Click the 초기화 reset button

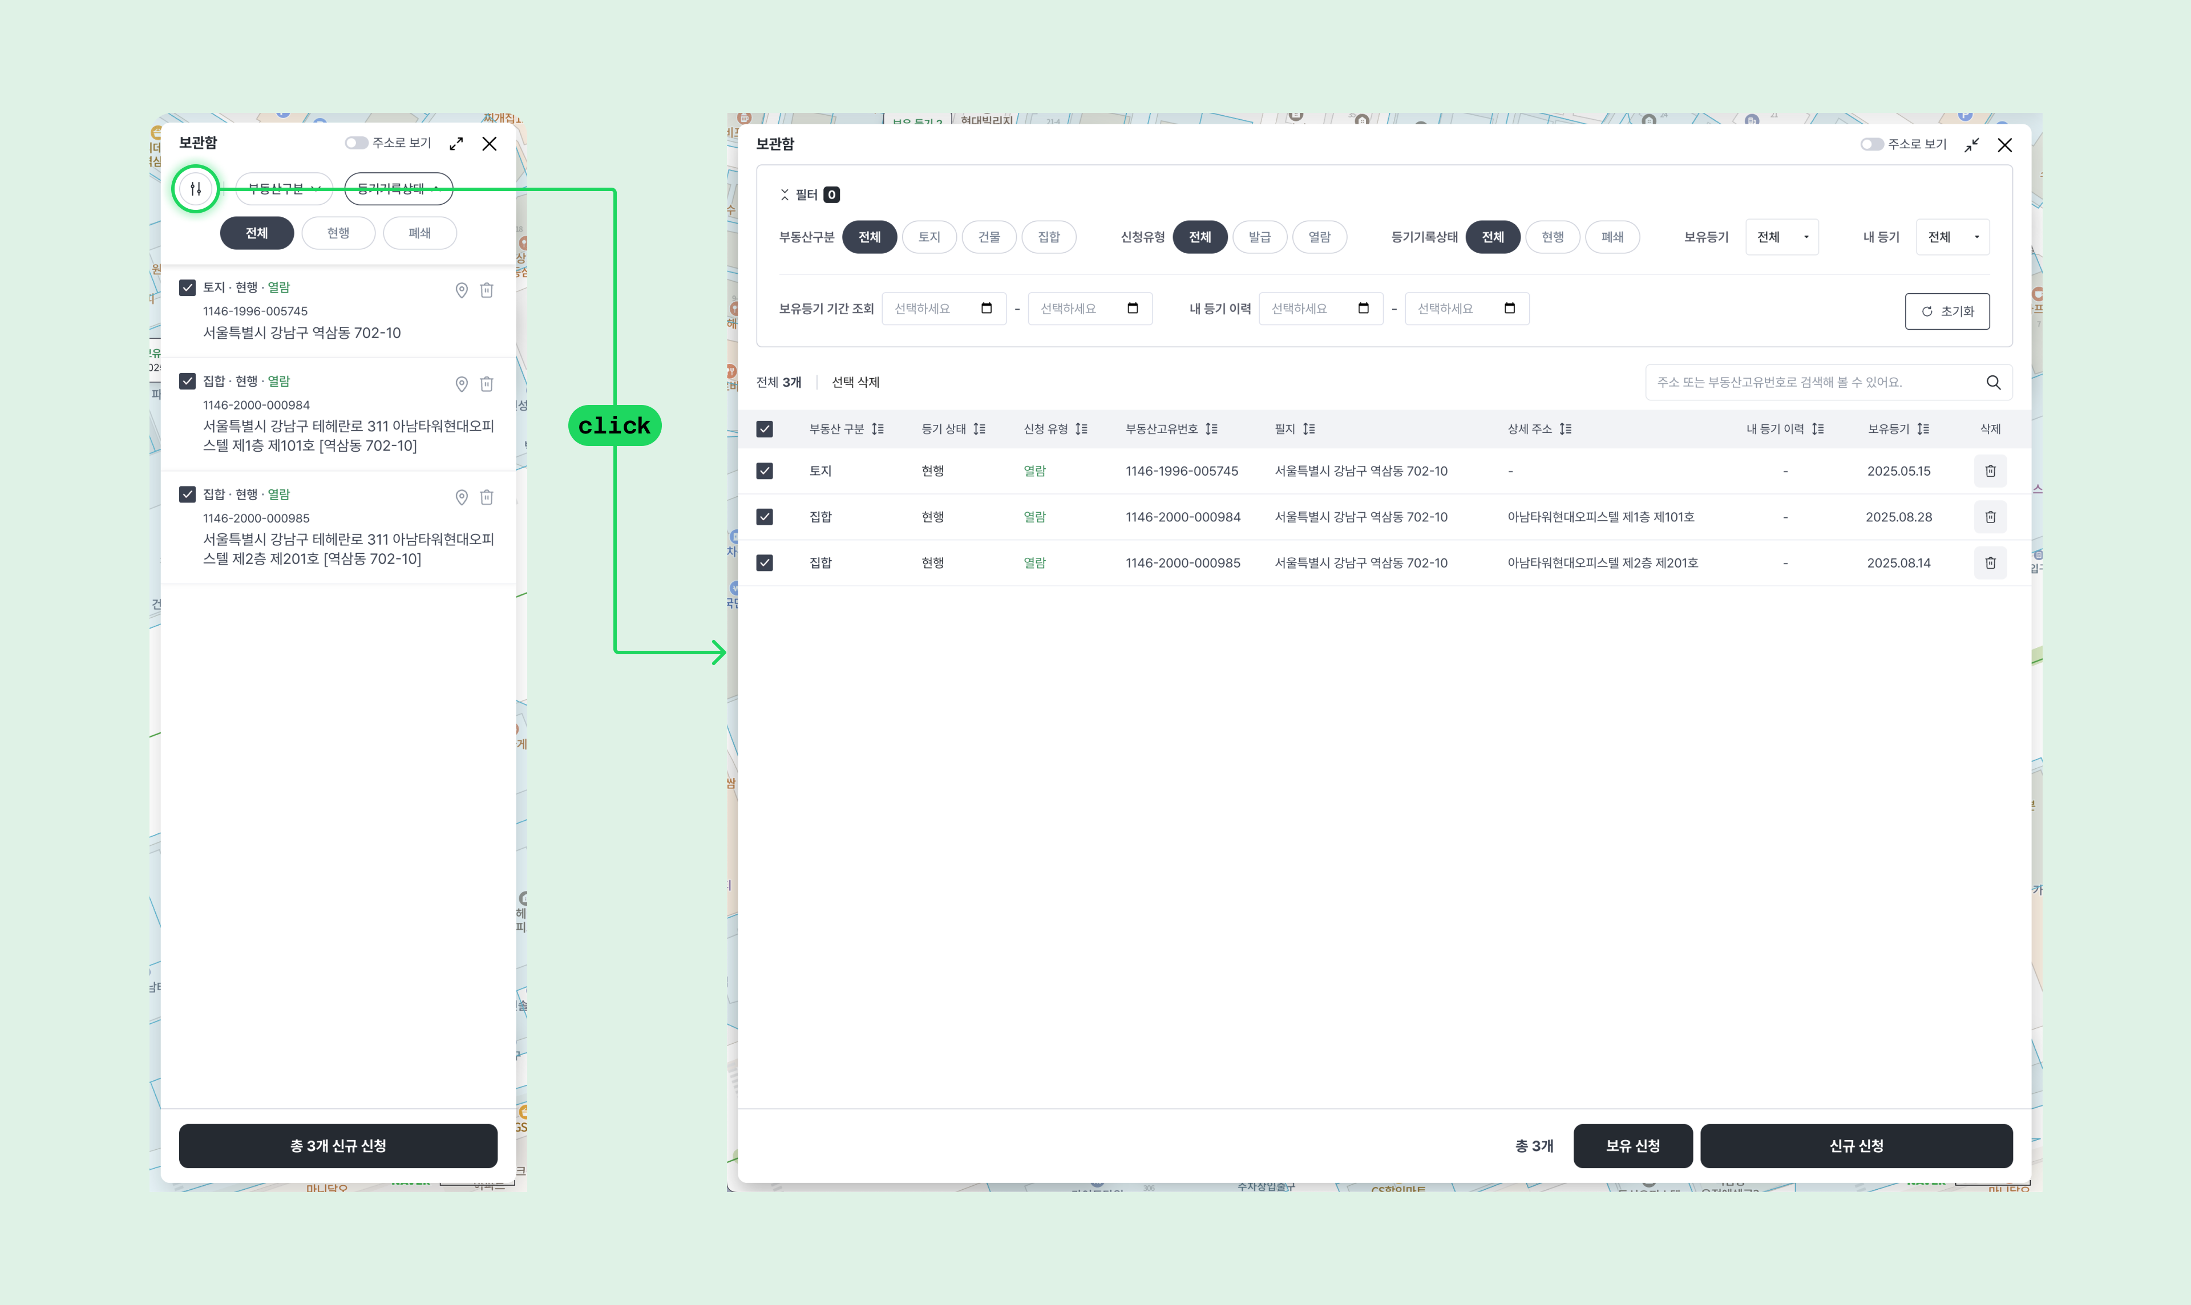(x=1946, y=311)
